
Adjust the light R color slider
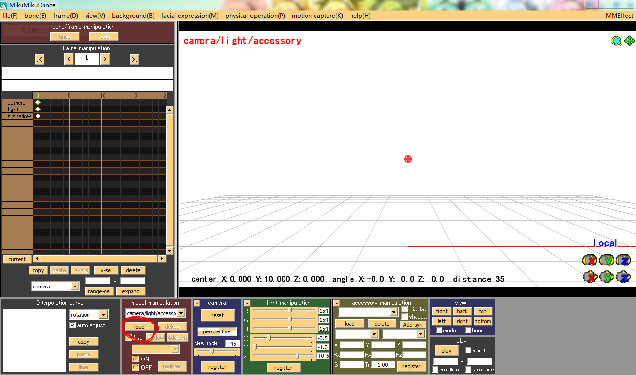tap(284, 311)
